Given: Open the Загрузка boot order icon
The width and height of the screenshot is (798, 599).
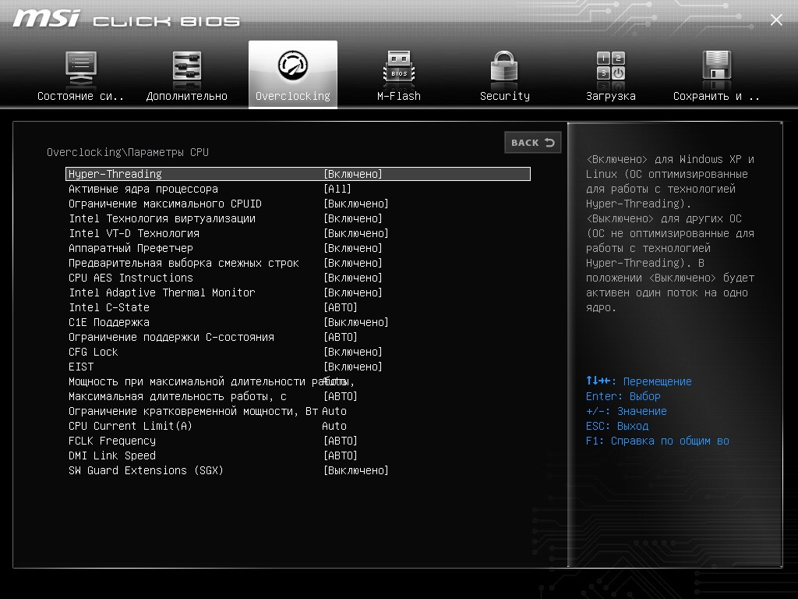Looking at the screenshot, I should coord(611,67).
